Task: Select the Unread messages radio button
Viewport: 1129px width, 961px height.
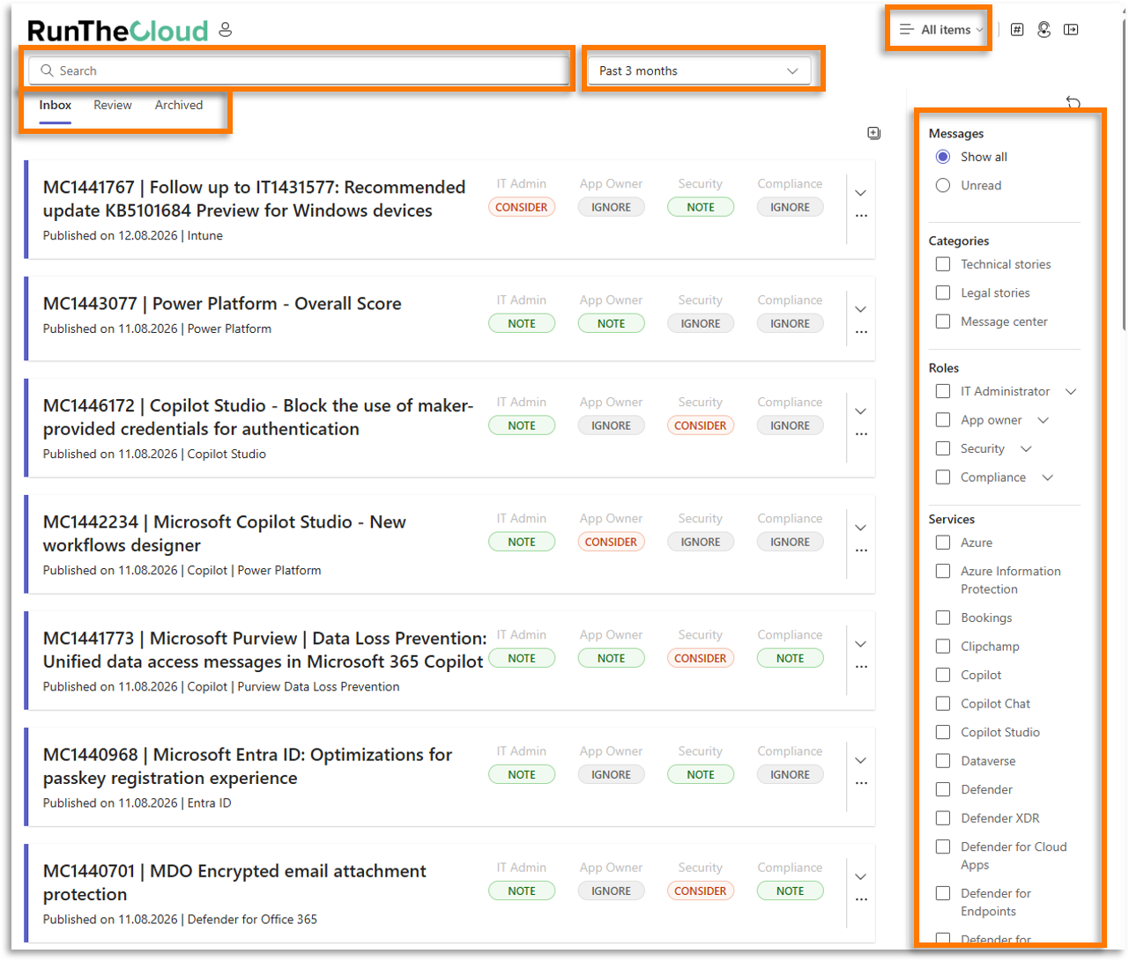Action: (943, 186)
